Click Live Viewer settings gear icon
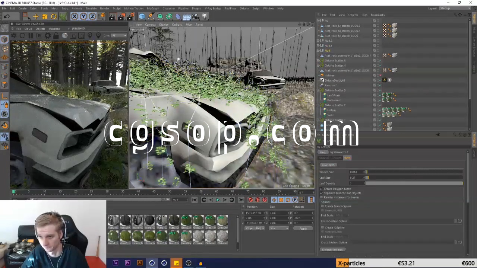This screenshot has height=268, width=477. point(48,36)
